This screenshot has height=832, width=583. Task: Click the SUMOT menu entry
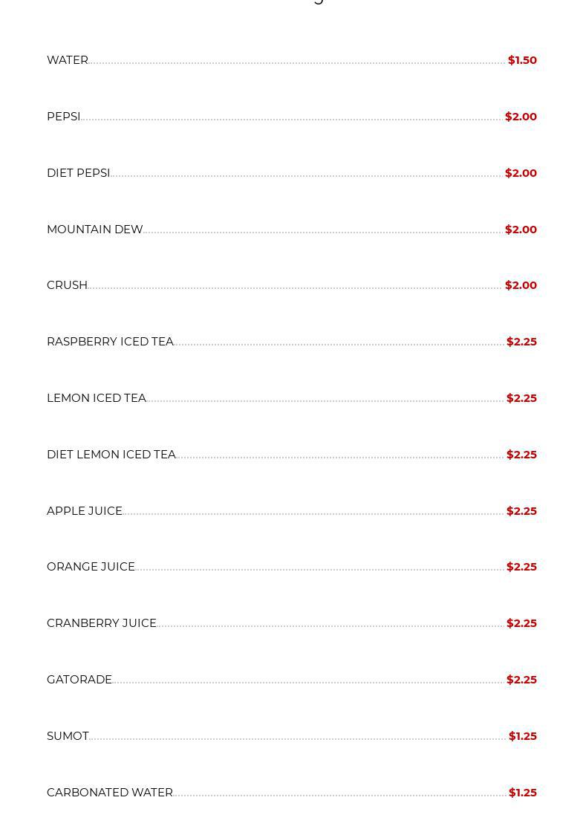[x=68, y=736]
